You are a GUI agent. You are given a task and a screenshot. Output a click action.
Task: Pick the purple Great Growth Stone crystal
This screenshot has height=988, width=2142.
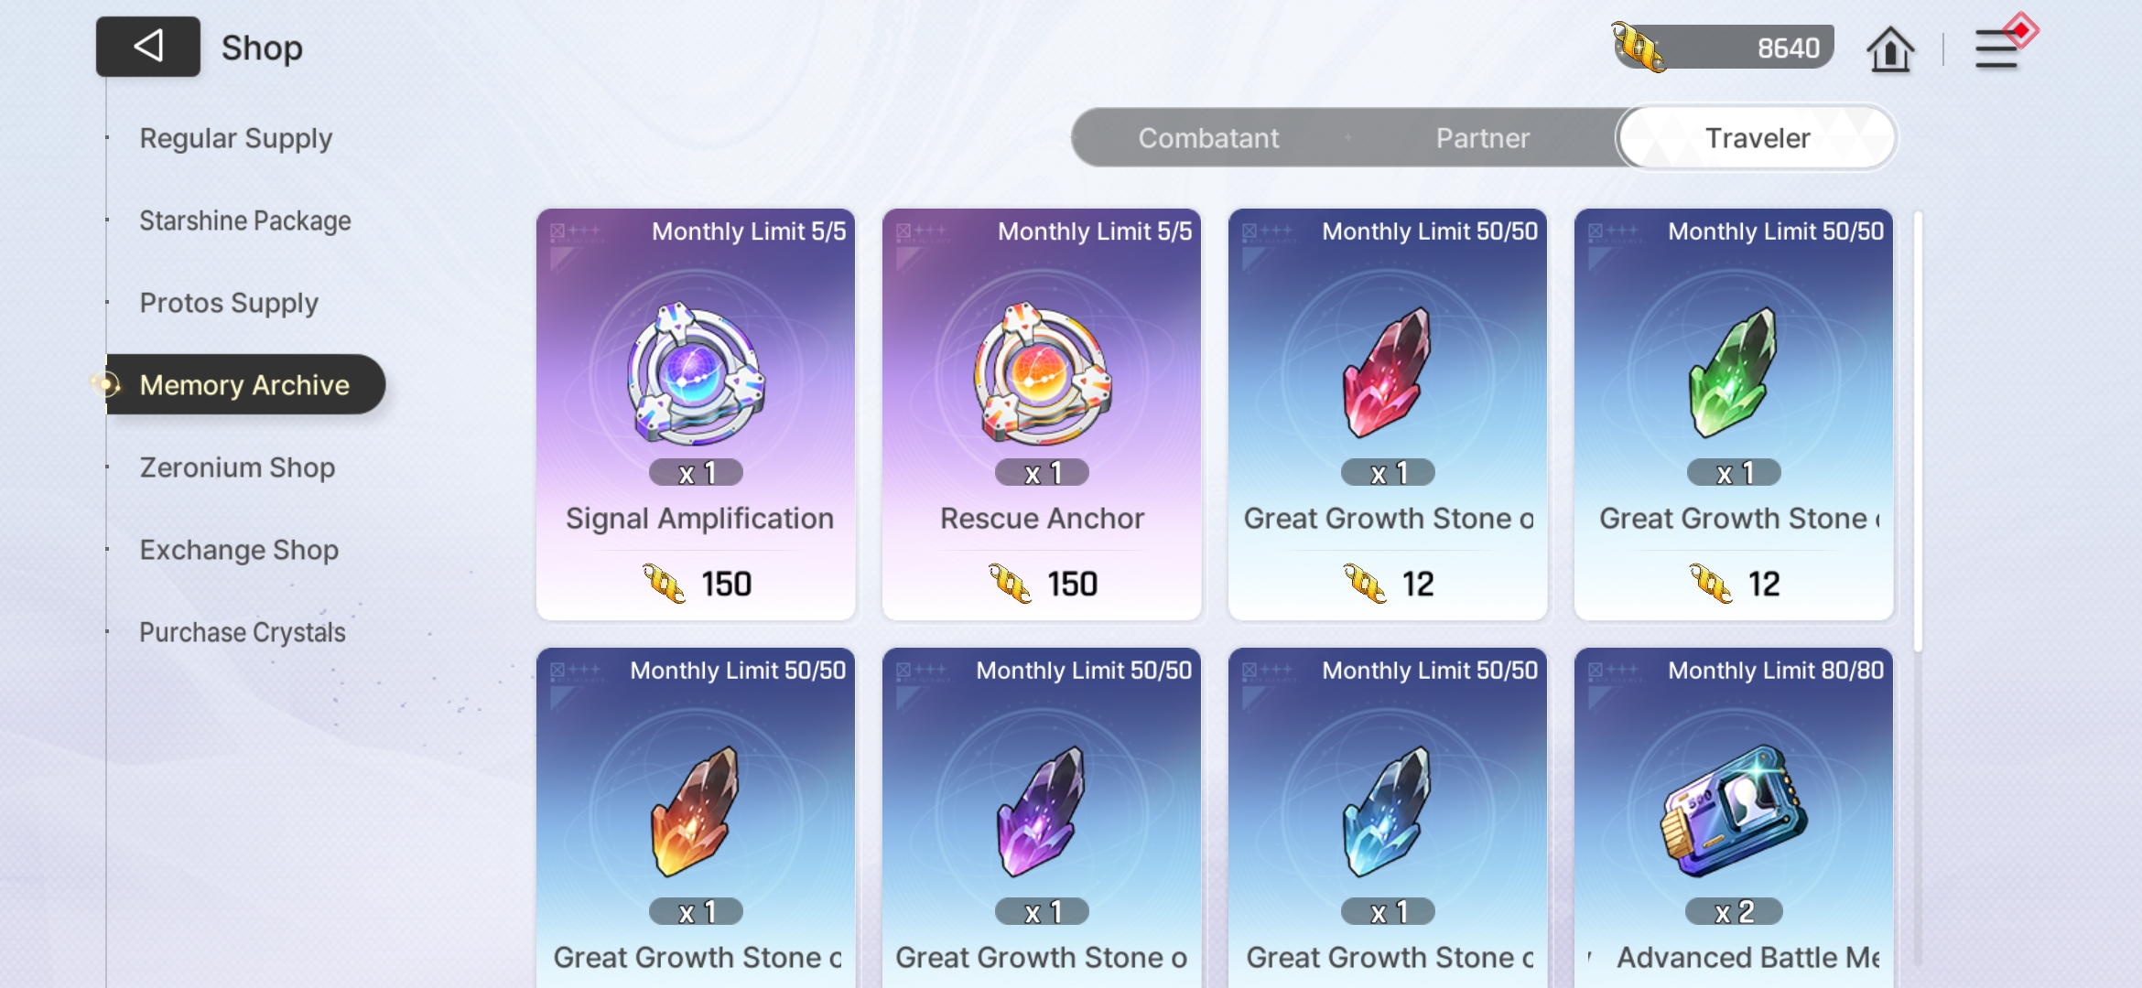1041,811
